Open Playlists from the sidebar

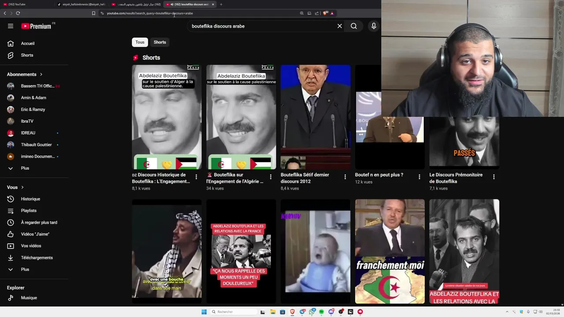(29, 210)
